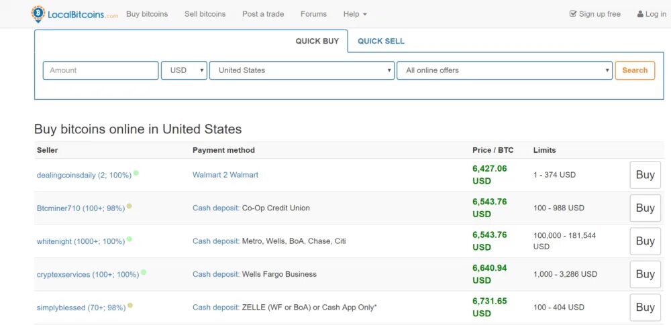Click the Amount input field
This screenshot has height=325, width=671.
(101, 70)
